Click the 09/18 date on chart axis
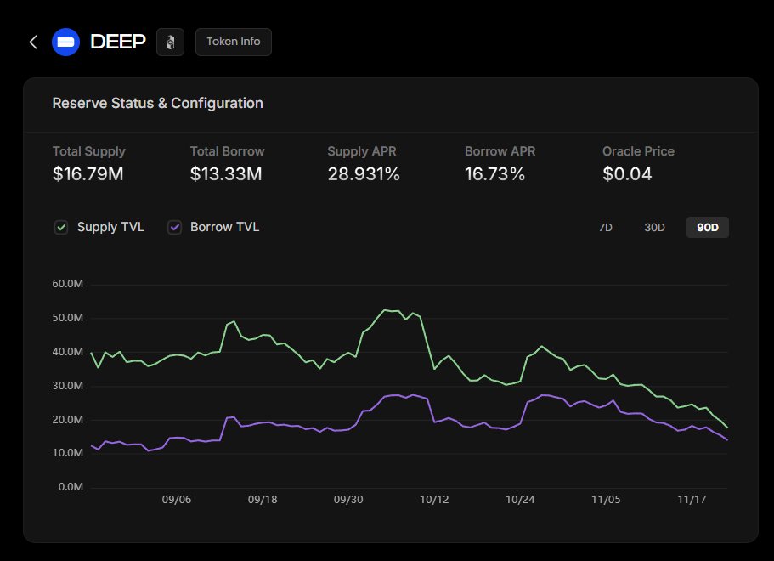This screenshot has width=774, height=561. tap(263, 500)
